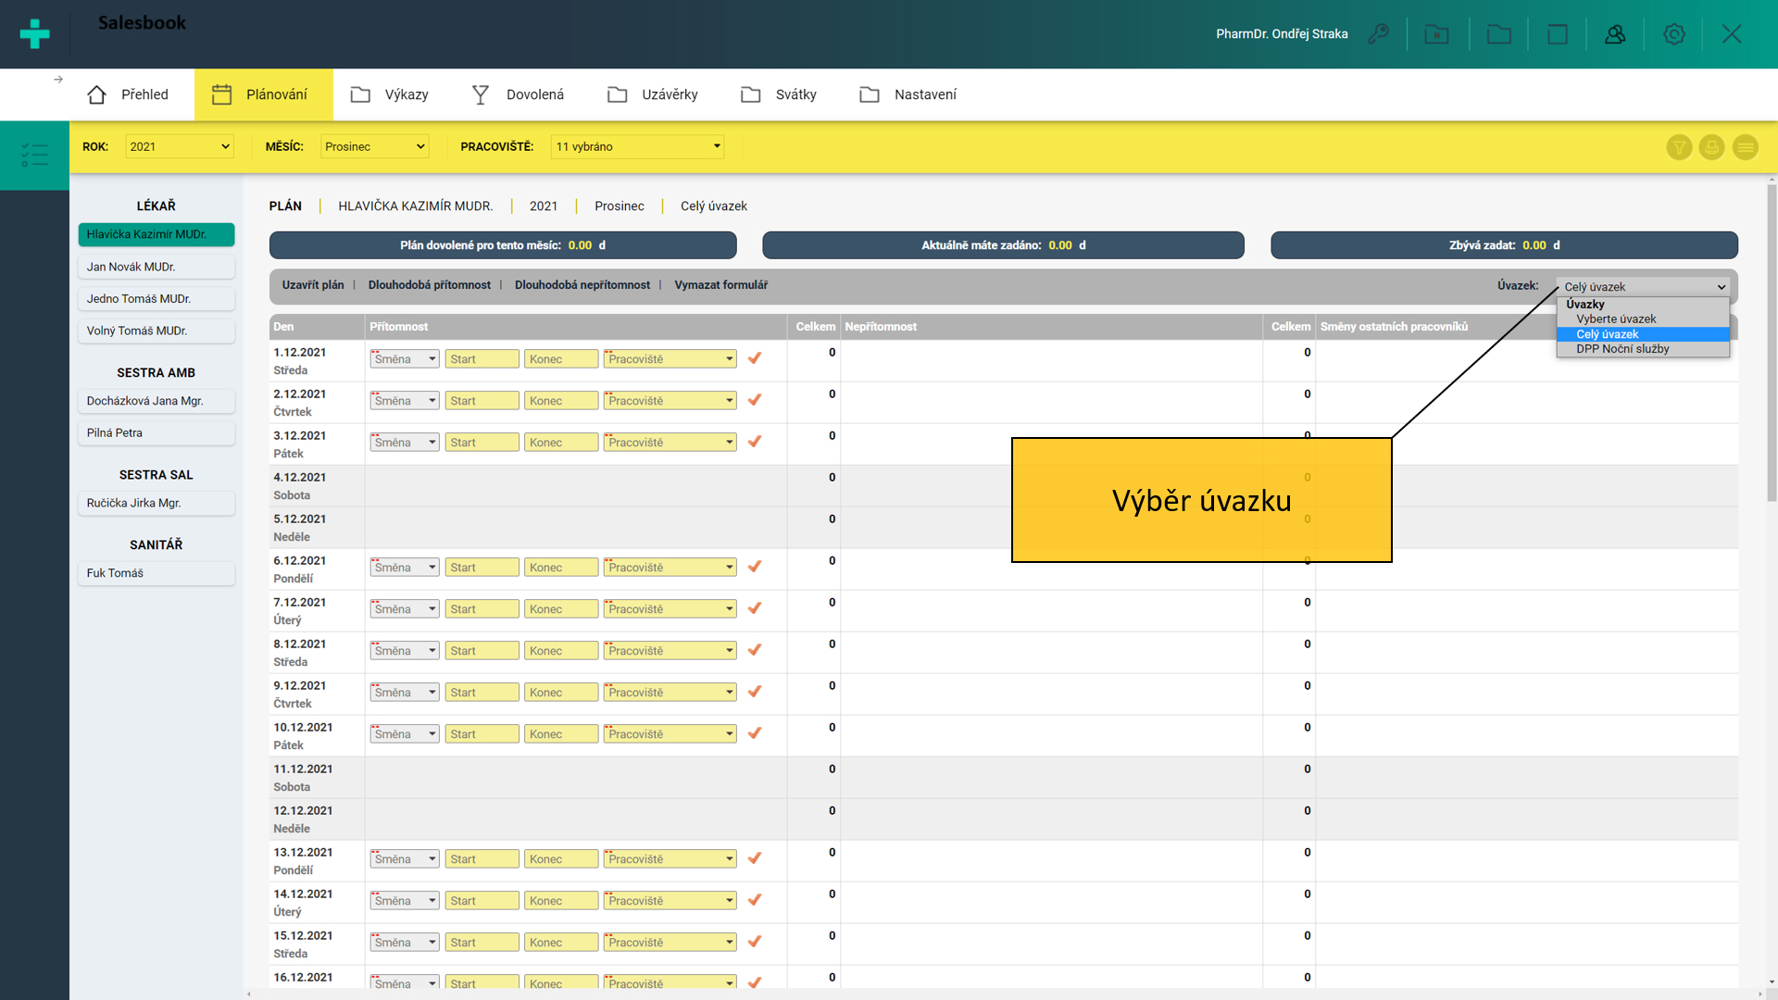Viewport: 1778px width, 1000px height.
Task: Click the round print icon
Action: pos(1711,147)
